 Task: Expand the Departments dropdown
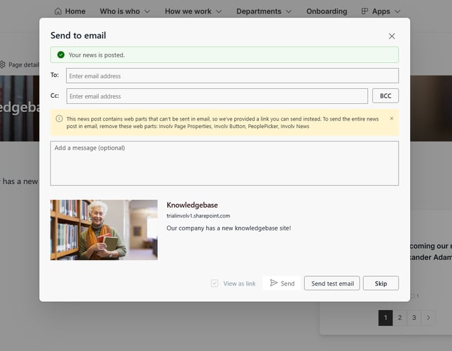click(264, 11)
